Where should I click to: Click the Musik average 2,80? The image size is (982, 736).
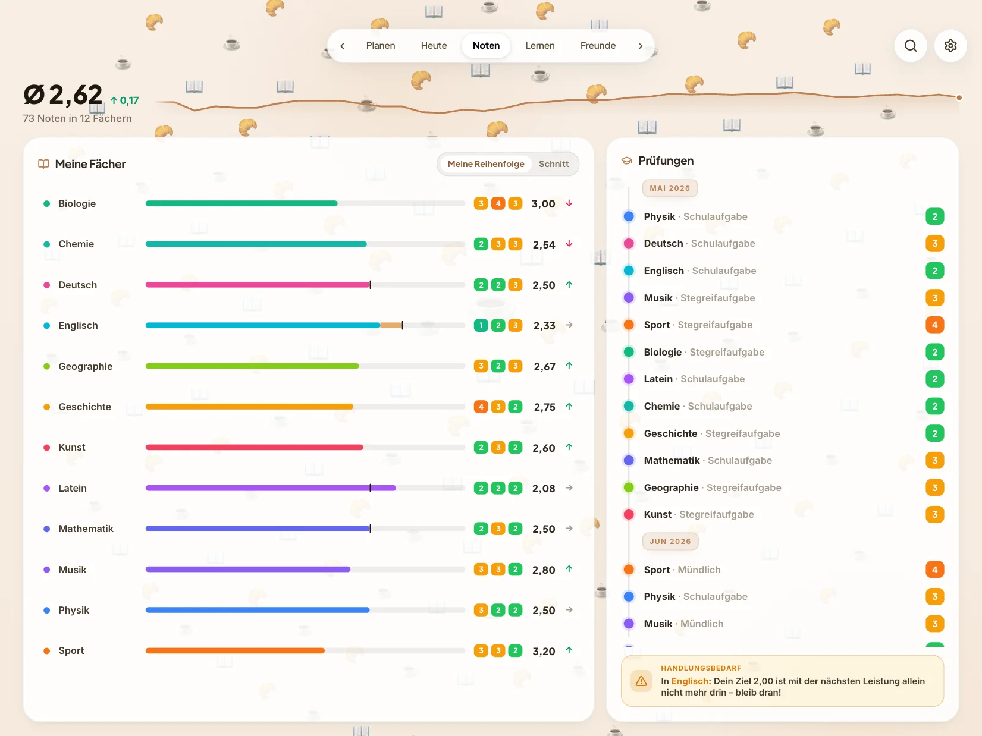click(544, 570)
